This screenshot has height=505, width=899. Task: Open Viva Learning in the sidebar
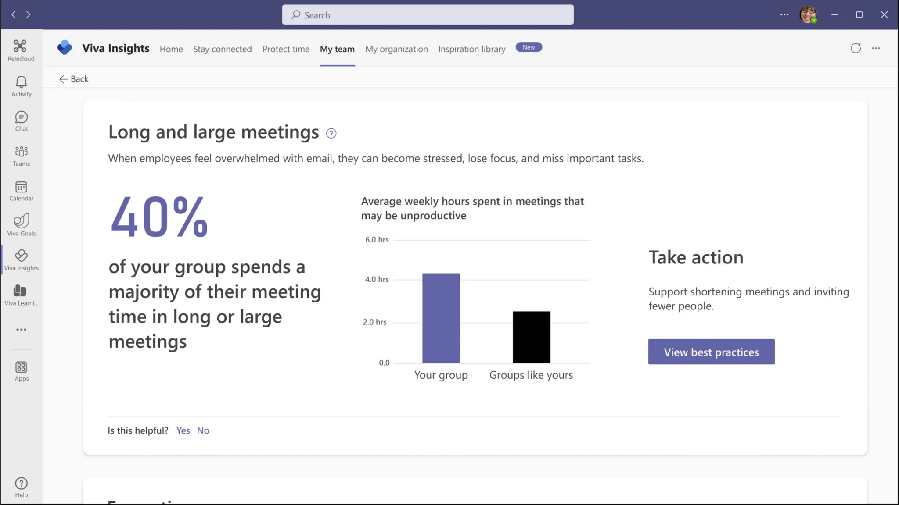click(21, 295)
